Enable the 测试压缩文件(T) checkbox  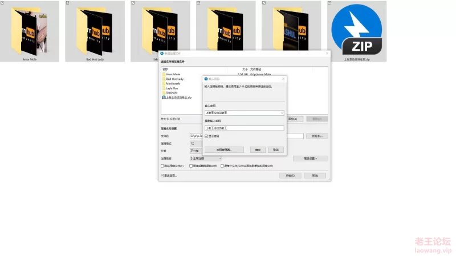(x=162, y=166)
